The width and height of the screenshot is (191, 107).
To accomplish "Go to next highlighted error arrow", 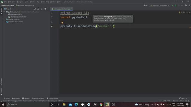I will (190, 12).
